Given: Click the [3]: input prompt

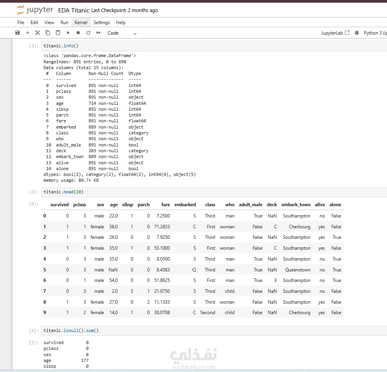Looking at the screenshot, I should point(34,46).
